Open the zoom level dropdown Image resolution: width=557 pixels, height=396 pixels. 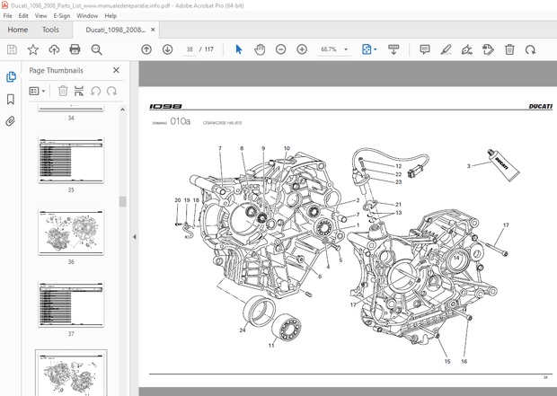pos(346,49)
